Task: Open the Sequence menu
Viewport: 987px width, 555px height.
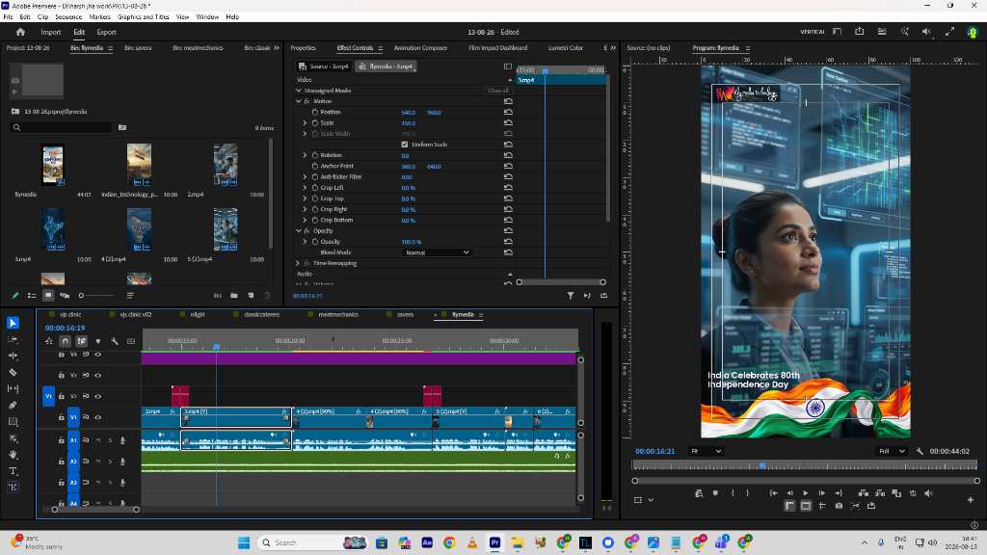Action: 68,17
